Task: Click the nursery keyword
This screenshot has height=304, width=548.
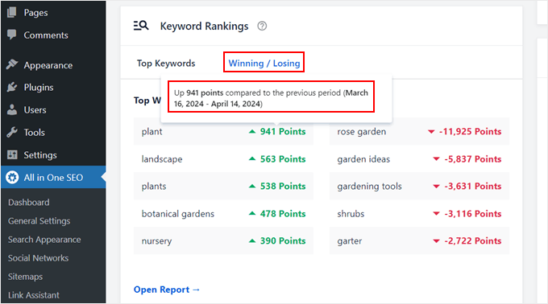Action: click(156, 241)
